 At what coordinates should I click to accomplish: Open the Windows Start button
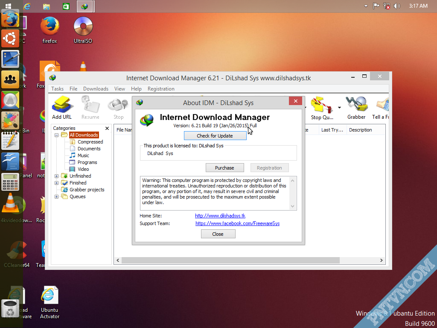(x=9, y=6)
